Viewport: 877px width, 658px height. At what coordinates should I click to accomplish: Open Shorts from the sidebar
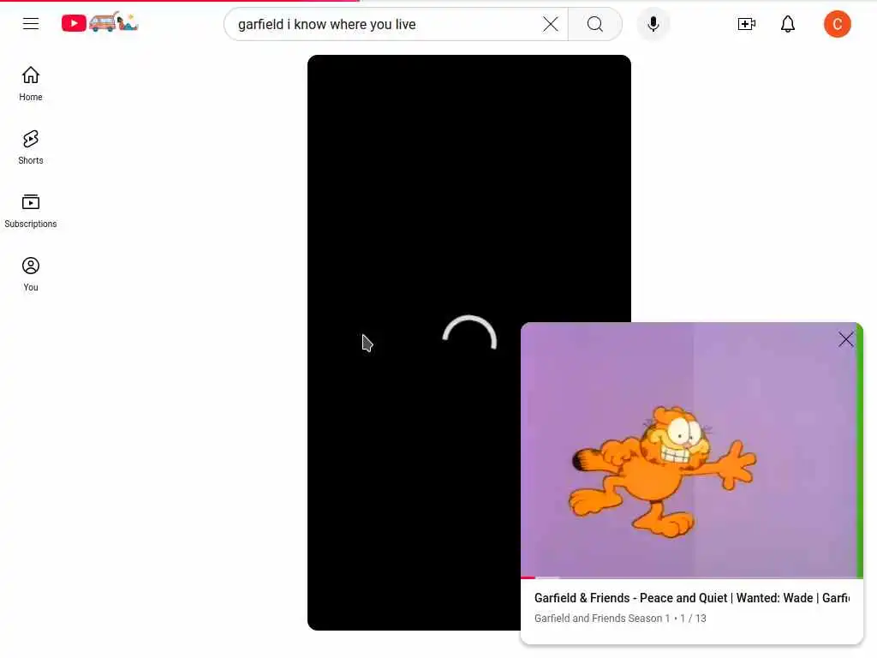pos(31,147)
